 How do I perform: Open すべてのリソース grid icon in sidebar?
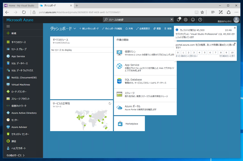click(x=8, y=42)
